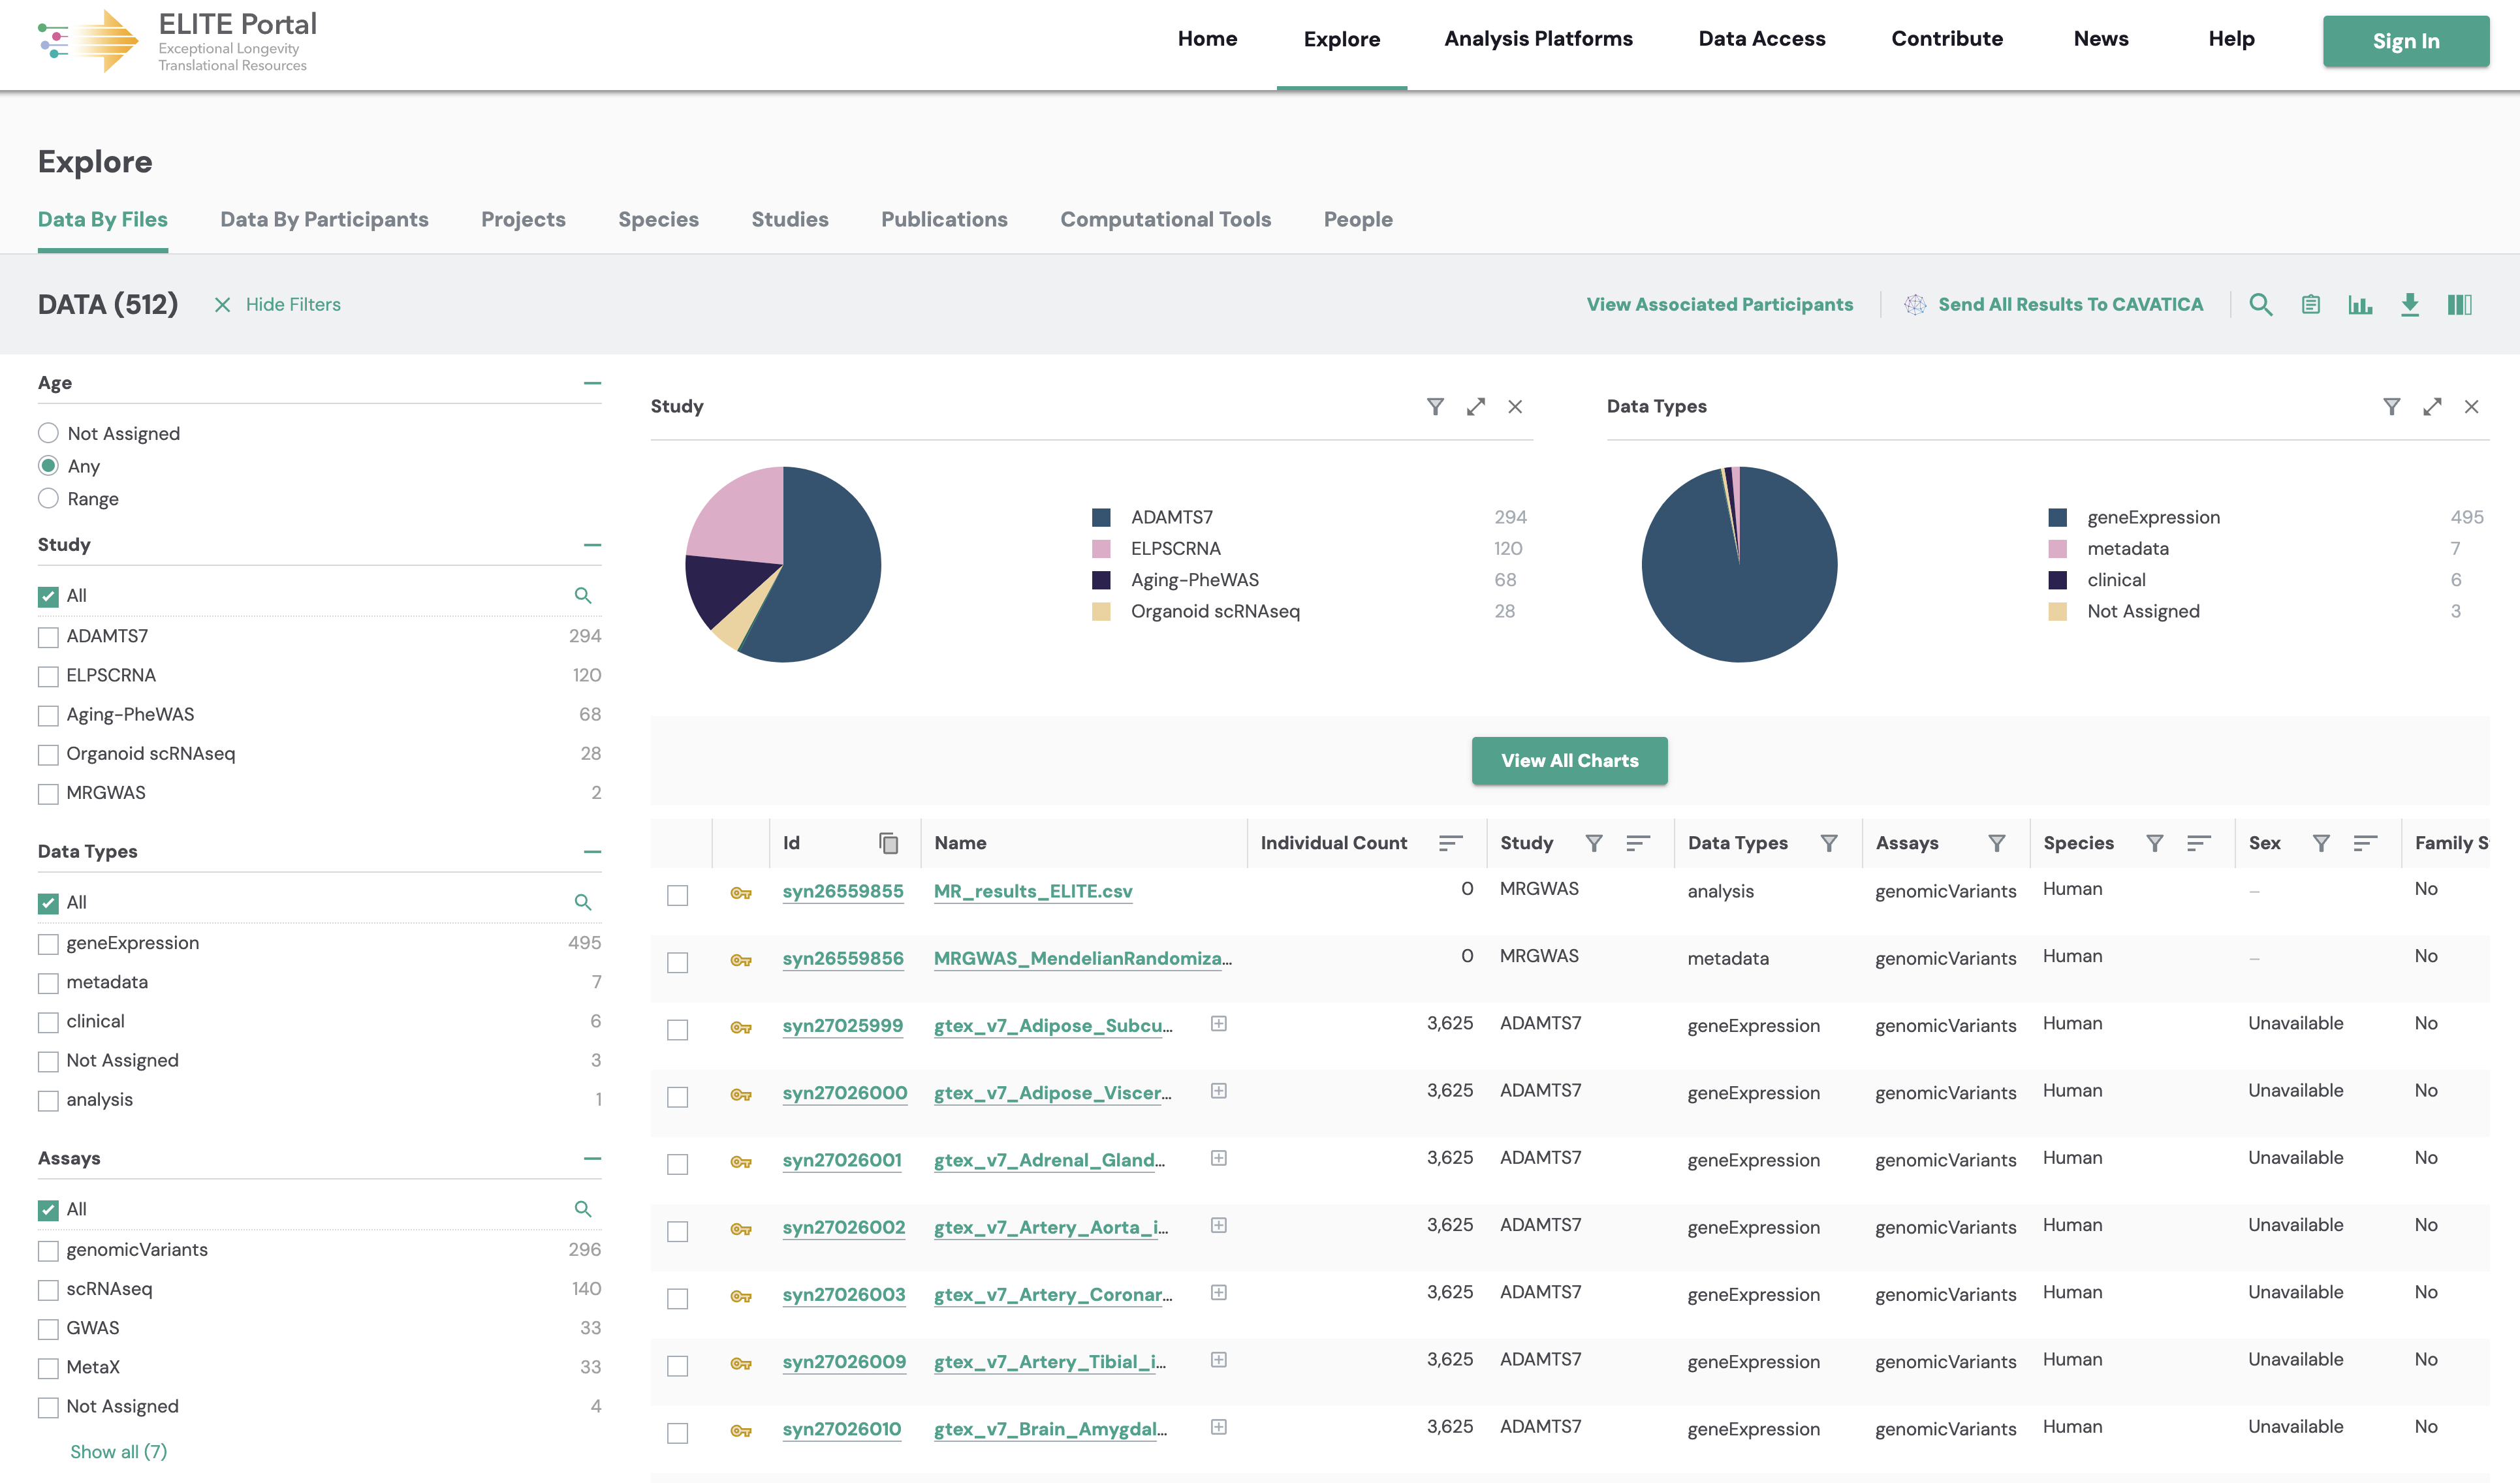Open the Publications tab
The image size is (2520, 1483).
tap(944, 219)
